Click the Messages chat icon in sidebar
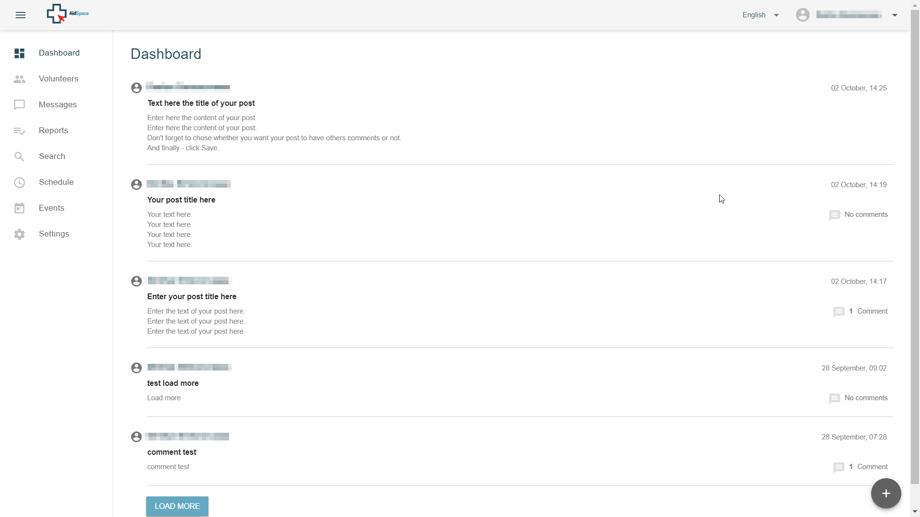This screenshot has width=920, height=517. pyautogui.click(x=19, y=105)
